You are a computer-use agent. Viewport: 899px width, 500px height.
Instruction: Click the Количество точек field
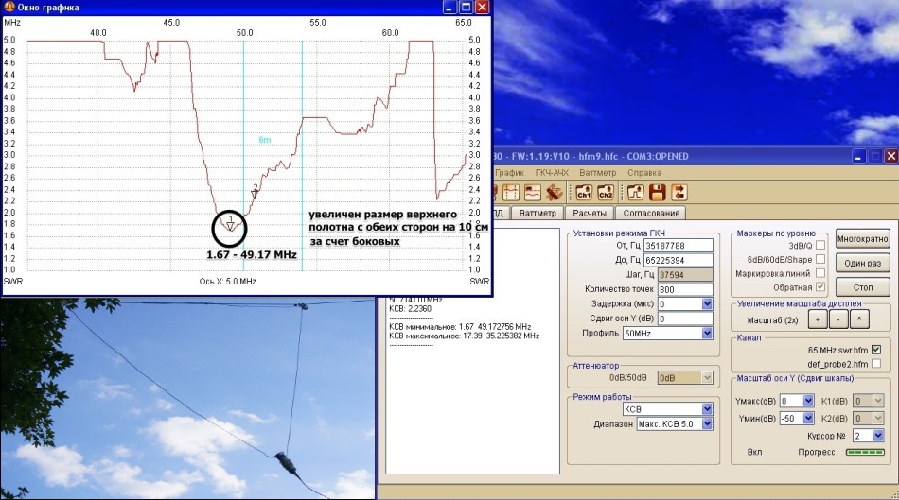[x=685, y=290]
